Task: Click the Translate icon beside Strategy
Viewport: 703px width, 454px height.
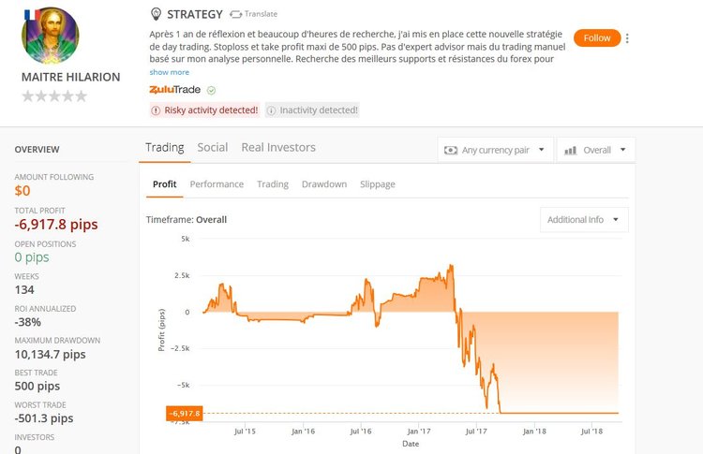Action: pyautogui.click(x=235, y=15)
